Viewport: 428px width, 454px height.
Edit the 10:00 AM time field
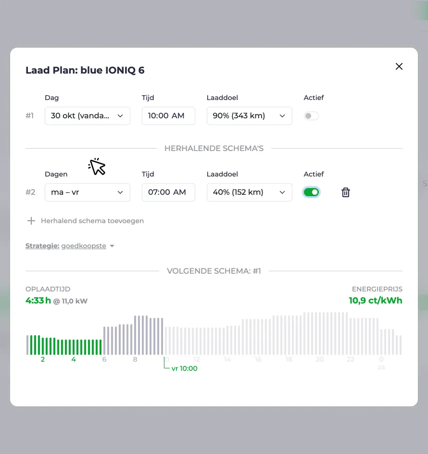[x=168, y=116]
